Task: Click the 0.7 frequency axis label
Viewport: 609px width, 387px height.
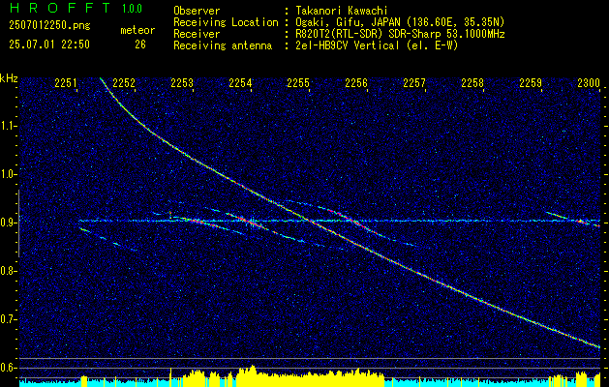Action: (9, 319)
